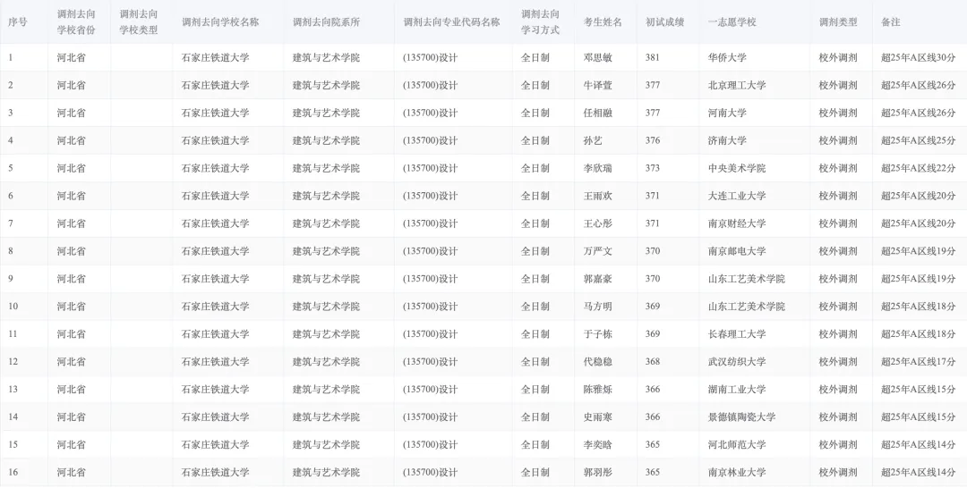Click first-choice school 河北师范大学
The height and width of the screenshot is (488, 967).
[737, 445]
